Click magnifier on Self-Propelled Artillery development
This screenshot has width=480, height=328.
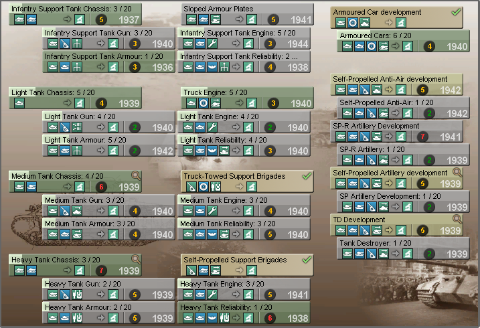pos(457,173)
